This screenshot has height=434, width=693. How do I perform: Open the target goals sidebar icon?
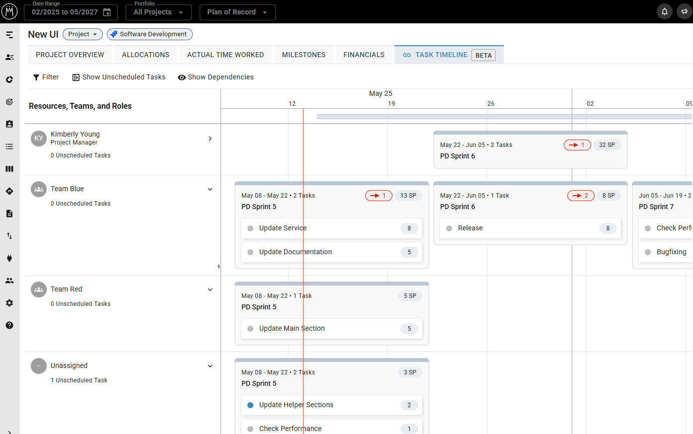(x=9, y=102)
